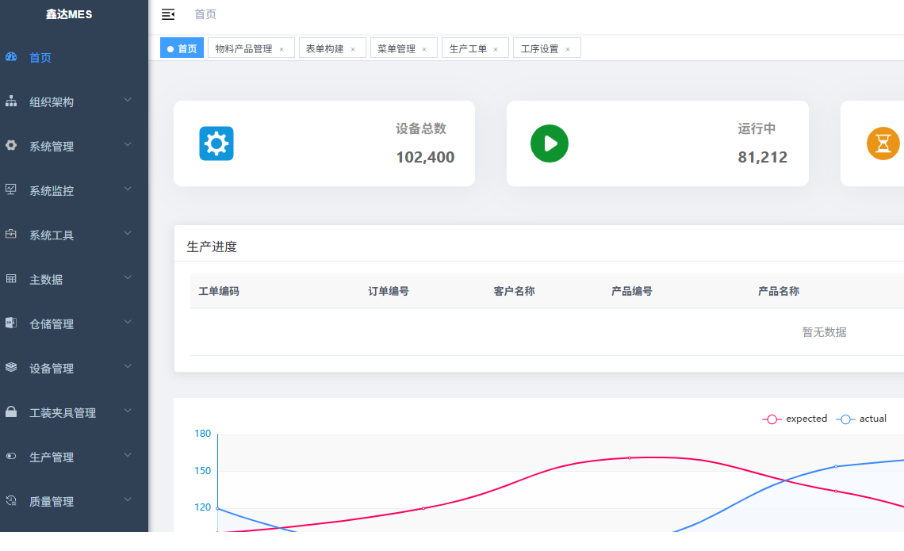Viewport: 904px width, 551px height.
Task: Click the blue gear equipment total icon
Action: tap(216, 143)
